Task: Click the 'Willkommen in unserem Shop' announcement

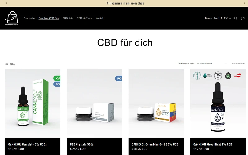Action: (x=125, y=3)
